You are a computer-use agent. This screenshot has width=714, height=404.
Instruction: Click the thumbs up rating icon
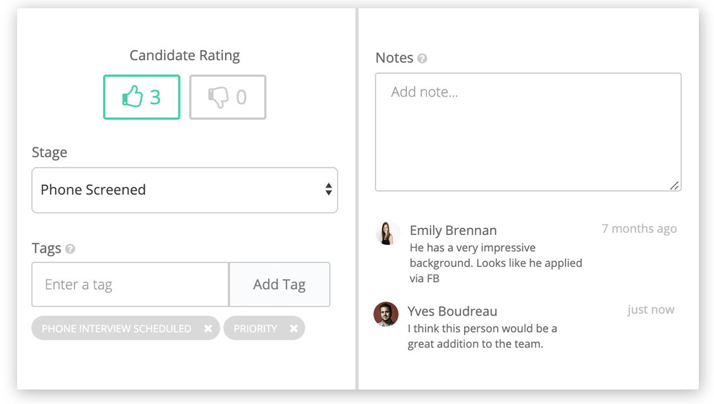(133, 97)
